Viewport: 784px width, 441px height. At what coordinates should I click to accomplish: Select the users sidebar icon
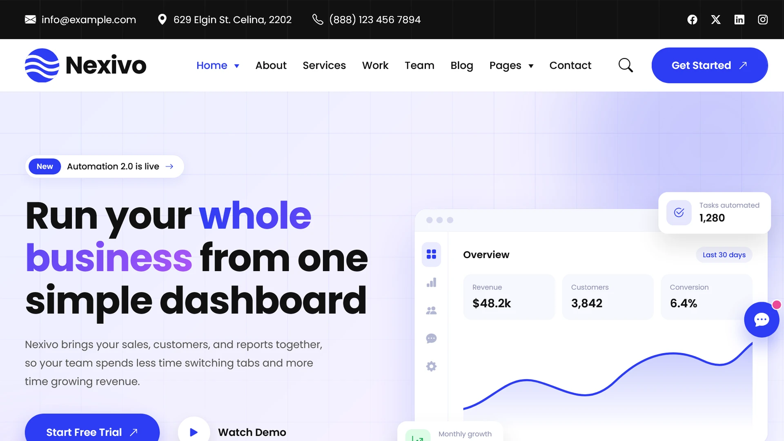[x=431, y=310]
